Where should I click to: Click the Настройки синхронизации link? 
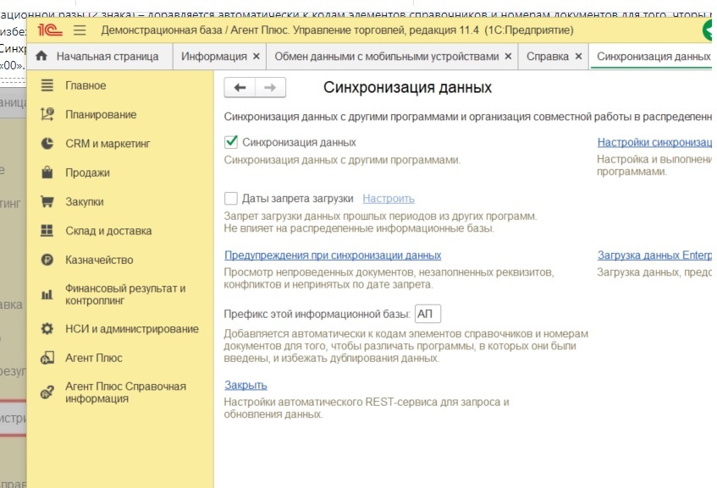click(654, 142)
